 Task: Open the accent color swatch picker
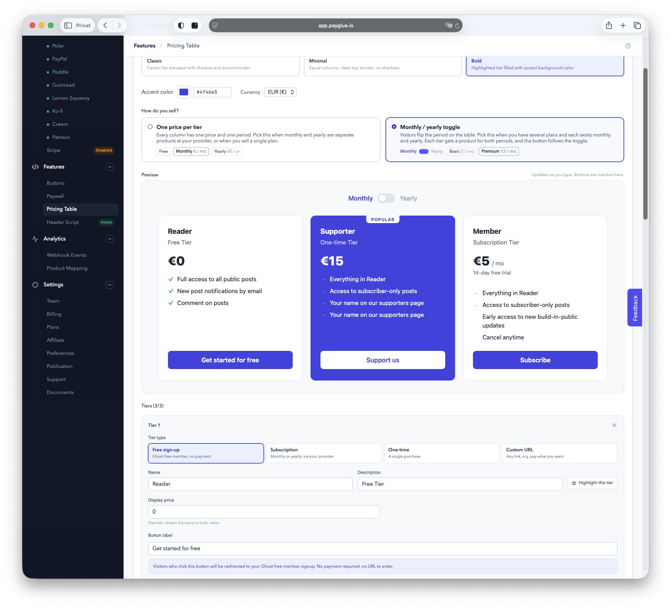[x=184, y=92]
